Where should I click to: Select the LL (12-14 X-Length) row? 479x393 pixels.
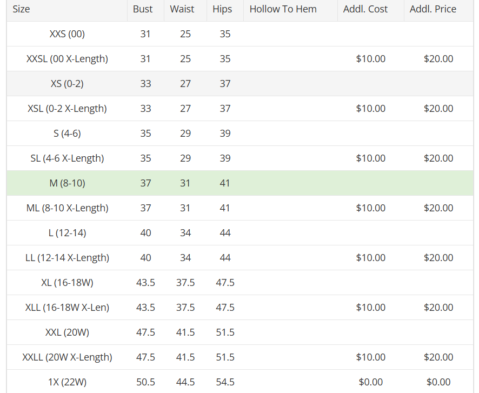click(240, 258)
